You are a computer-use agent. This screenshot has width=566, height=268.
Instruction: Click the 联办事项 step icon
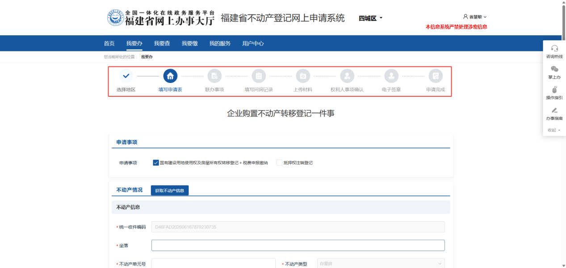[214, 76]
